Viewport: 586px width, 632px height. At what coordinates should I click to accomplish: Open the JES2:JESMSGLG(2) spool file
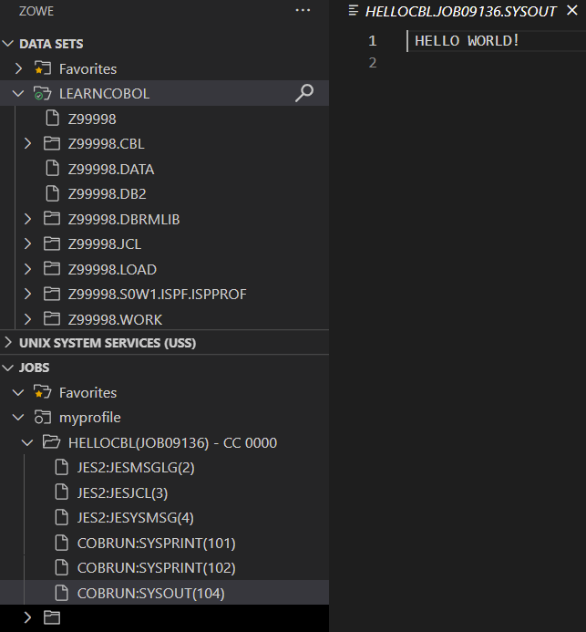(x=136, y=467)
